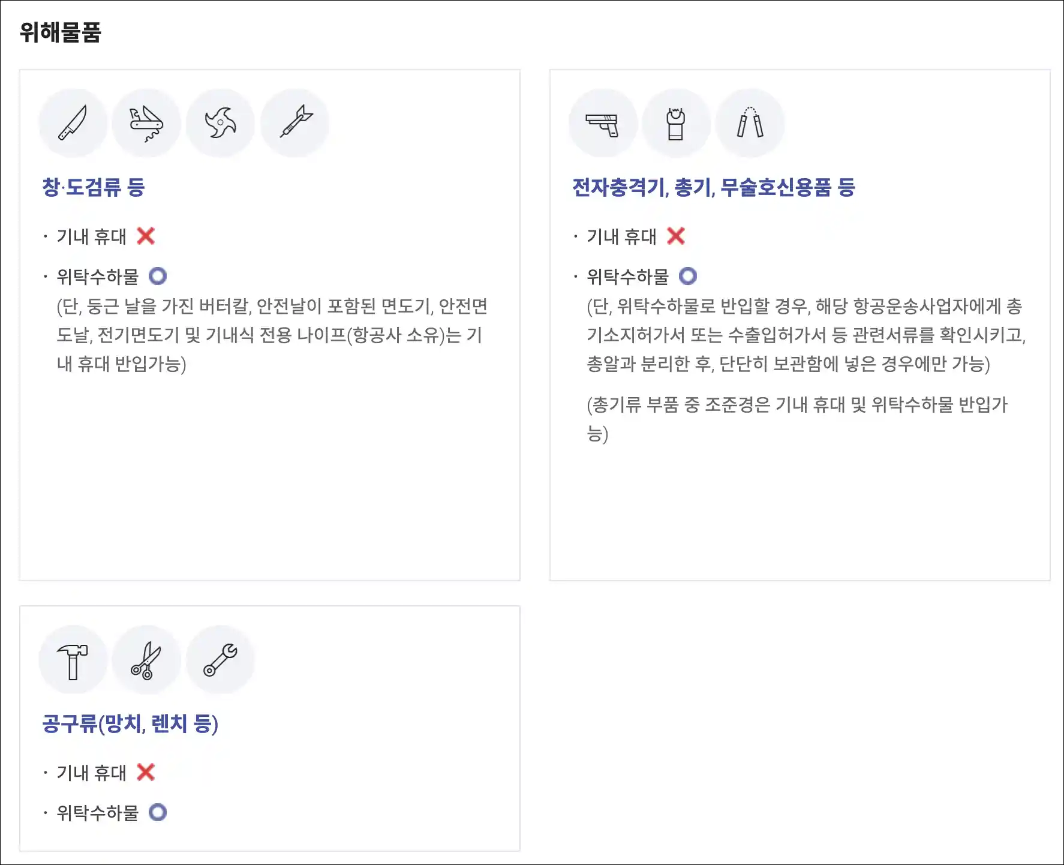Click the red X beside 기내 휴대 under 창·도검류
This screenshot has width=1064, height=865.
[x=146, y=236]
